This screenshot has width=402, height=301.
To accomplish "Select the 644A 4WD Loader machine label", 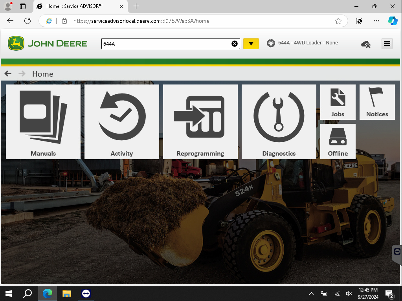I will point(308,43).
